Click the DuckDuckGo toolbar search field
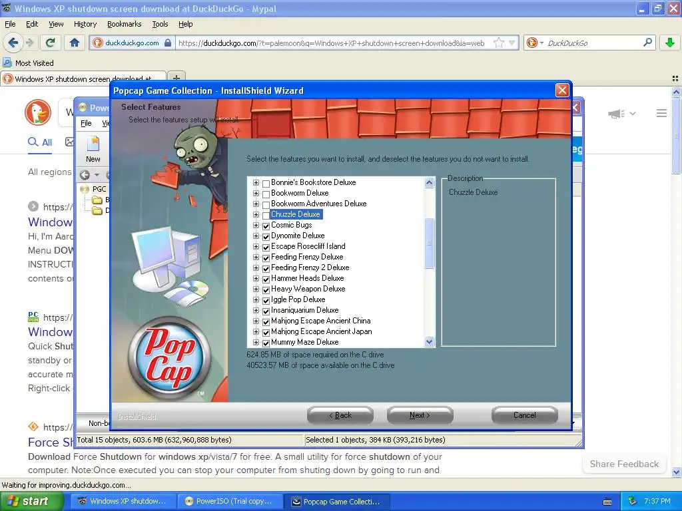 coord(593,43)
